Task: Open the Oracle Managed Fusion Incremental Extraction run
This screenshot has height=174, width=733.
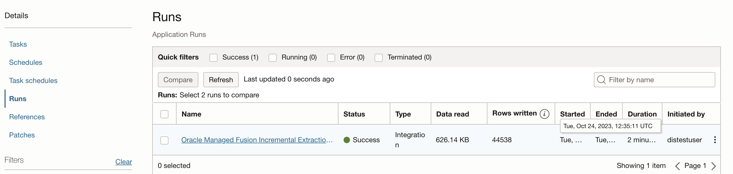Action: 257,140
